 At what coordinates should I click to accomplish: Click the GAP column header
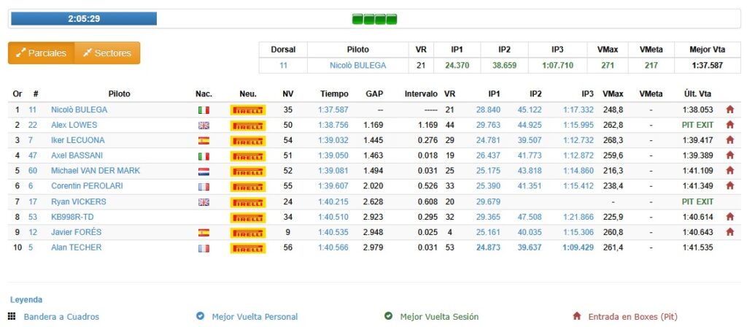tap(374, 94)
